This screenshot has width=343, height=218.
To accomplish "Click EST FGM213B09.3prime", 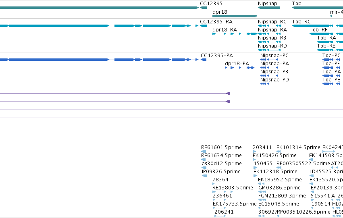I will point(282,196).
